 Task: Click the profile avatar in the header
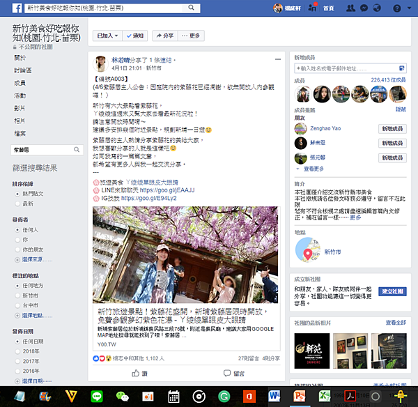(x=277, y=8)
